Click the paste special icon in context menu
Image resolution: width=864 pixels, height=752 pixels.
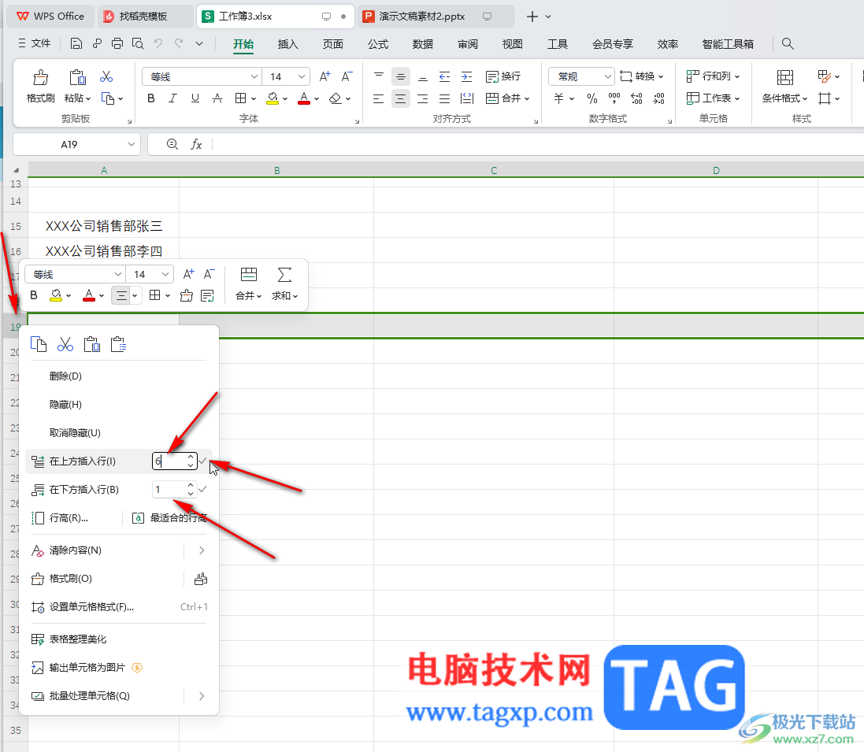[x=118, y=344]
